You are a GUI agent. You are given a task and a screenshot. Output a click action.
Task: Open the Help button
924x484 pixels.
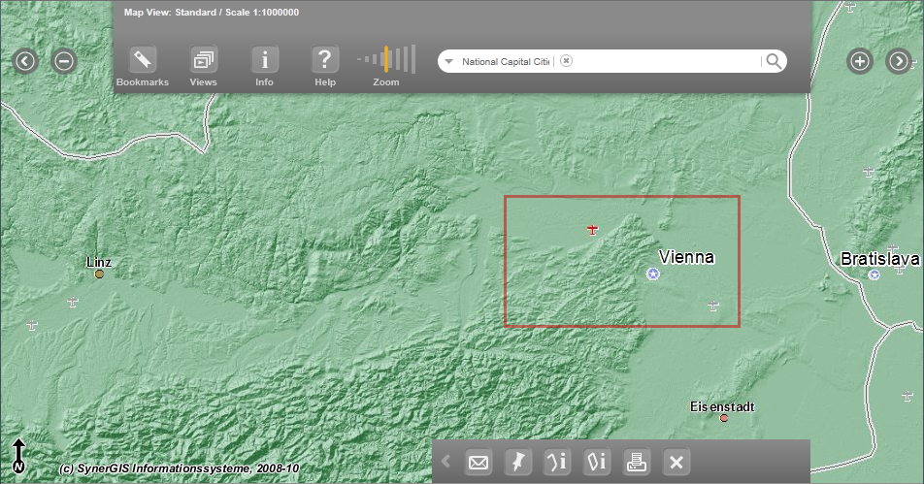(x=325, y=60)
